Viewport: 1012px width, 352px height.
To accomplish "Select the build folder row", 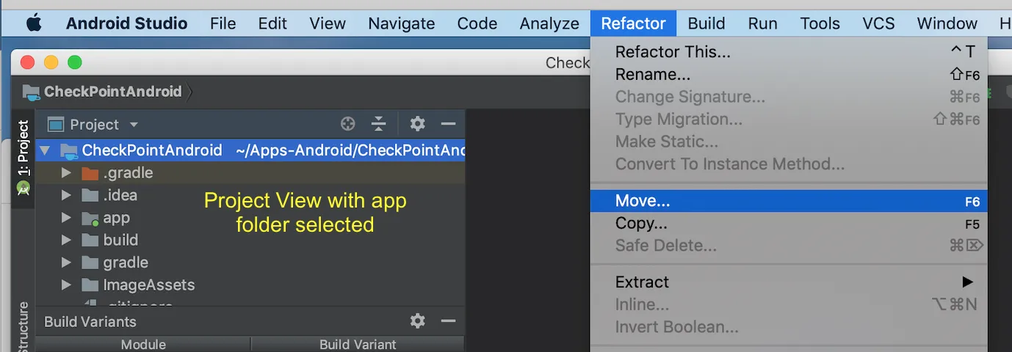I will pyautogui.click(x=250, y=241).
